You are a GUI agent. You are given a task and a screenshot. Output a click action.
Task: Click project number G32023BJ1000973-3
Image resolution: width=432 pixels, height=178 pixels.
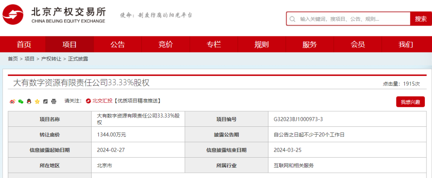coord(298,119)
